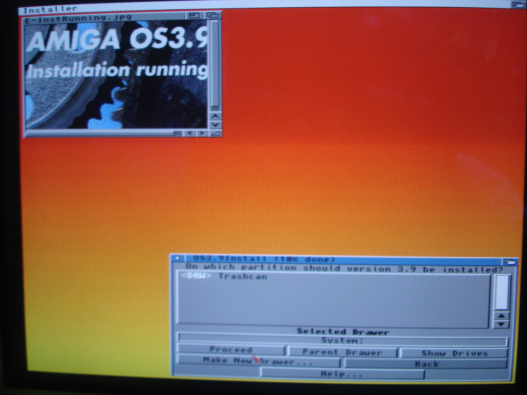
Task: Click the drawer list vertical scrollbar knob
Action: pyautogui.click(x=502, y=292)
